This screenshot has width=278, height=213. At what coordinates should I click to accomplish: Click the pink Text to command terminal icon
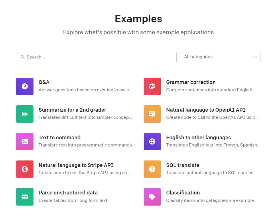pos(25,142)
